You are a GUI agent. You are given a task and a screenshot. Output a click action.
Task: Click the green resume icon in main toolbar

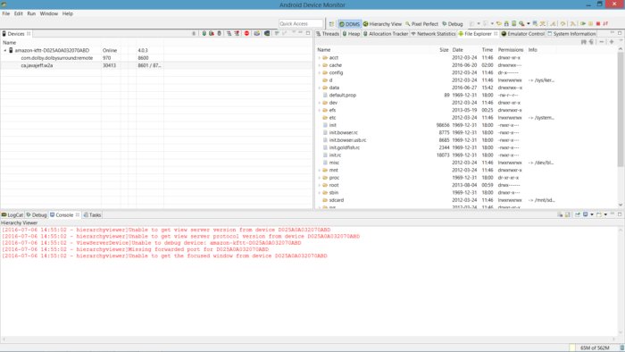(x=583, y=24)
